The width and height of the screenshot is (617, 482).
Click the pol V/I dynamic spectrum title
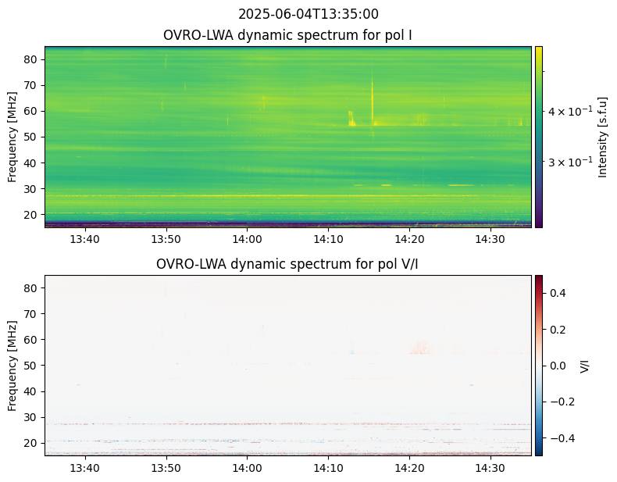tap(288, 264)
